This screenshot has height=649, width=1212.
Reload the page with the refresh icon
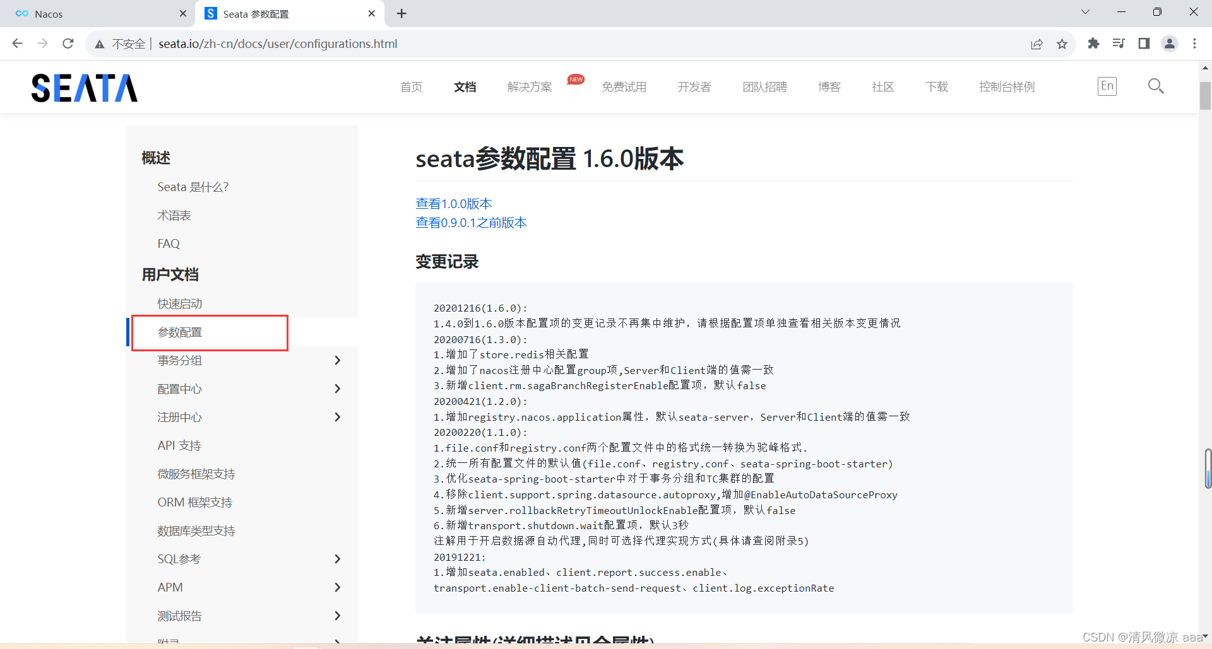(x=68, y=44)
